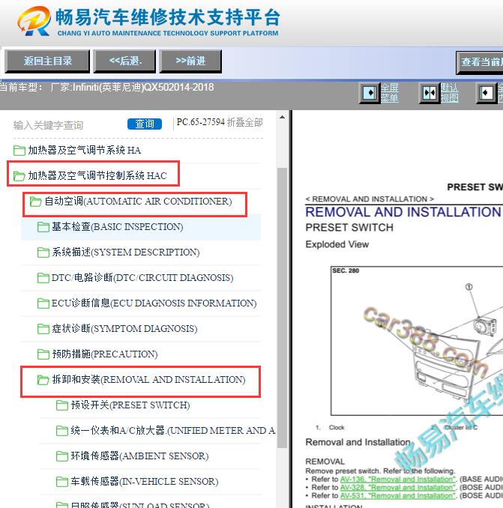Expand 基本检查 (BASIC INSPECTION) node
Image resolution: width=503 pixels, height=508 pixels.
(118, 226)
